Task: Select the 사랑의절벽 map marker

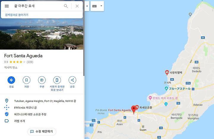Action: pyautogui.click(x=167, y=72)
